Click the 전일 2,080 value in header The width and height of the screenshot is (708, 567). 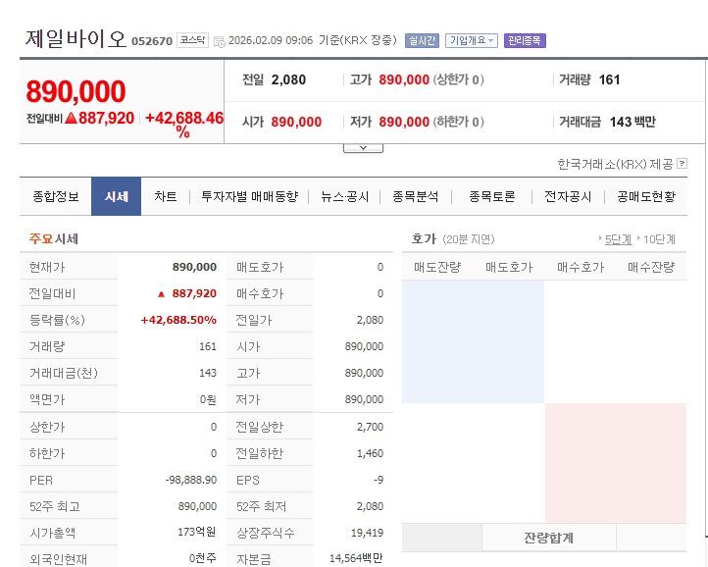(288, 80)
